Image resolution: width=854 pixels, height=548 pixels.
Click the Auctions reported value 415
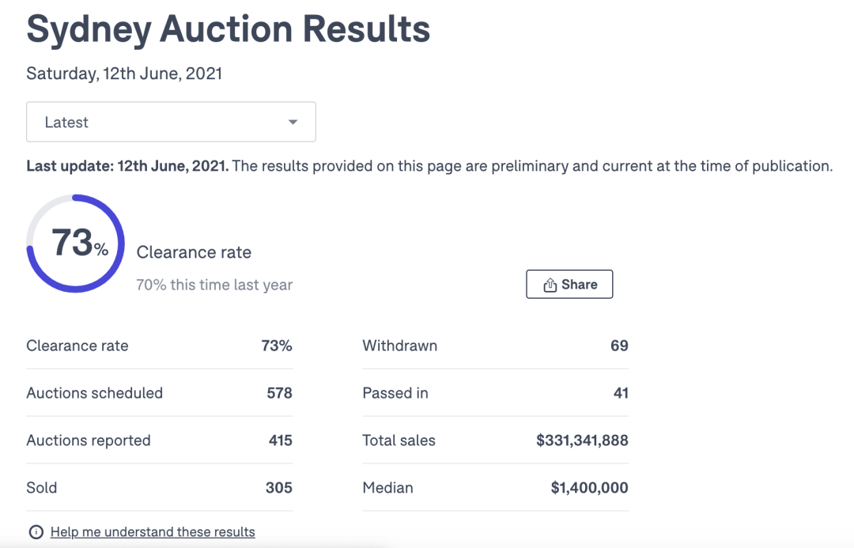click(280, 440)
